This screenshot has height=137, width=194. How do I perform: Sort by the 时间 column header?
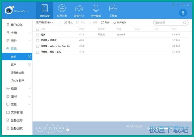(81, 29)
